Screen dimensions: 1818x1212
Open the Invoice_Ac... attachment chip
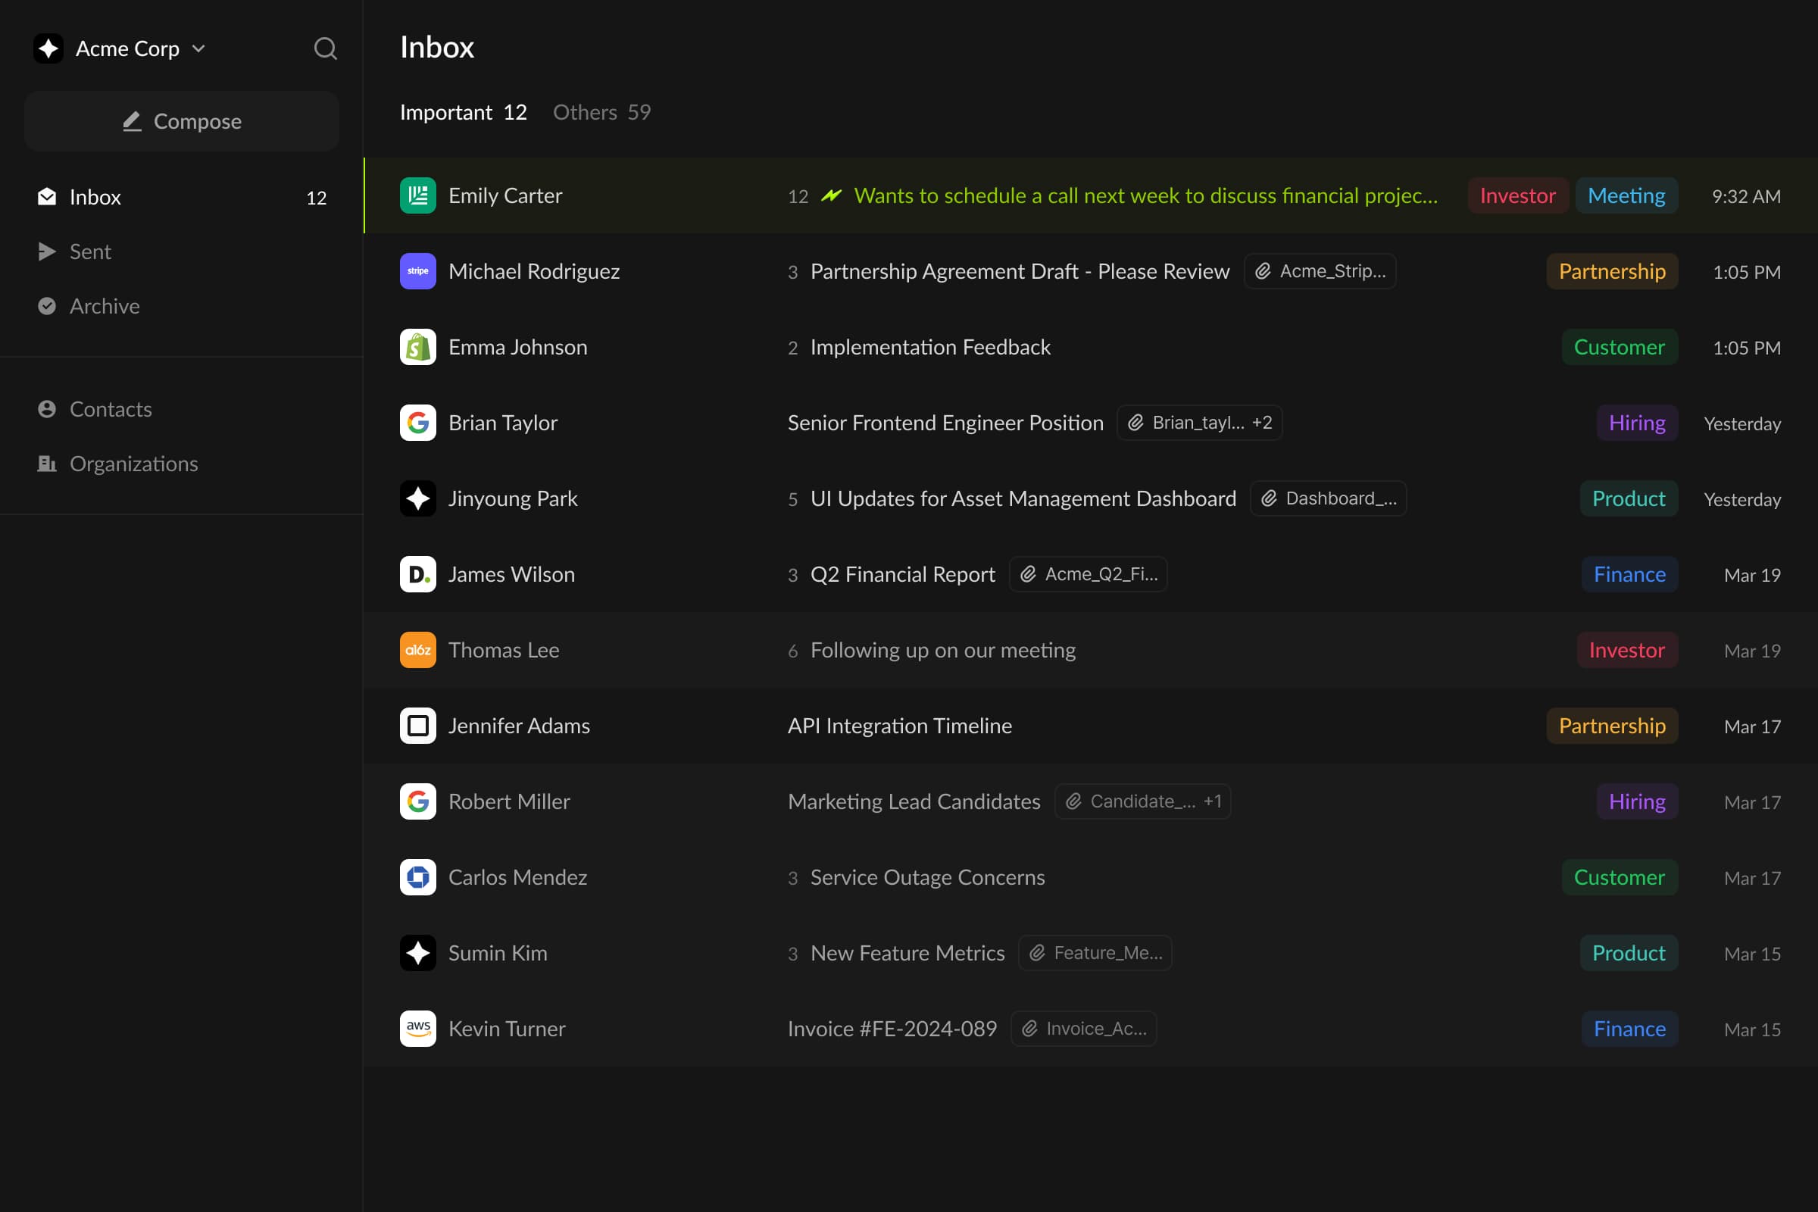[x=1083, y=1029]
